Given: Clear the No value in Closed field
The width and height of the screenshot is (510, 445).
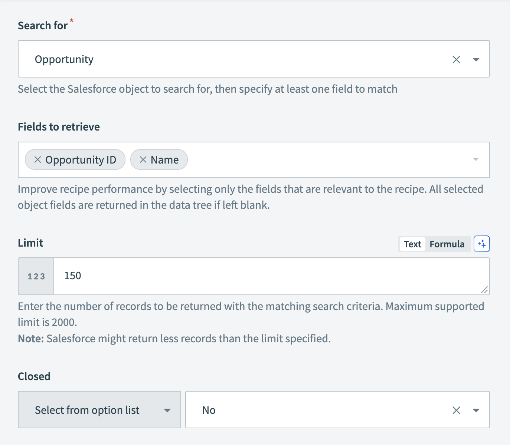Looking at the screenshot, I should point(456,410).
